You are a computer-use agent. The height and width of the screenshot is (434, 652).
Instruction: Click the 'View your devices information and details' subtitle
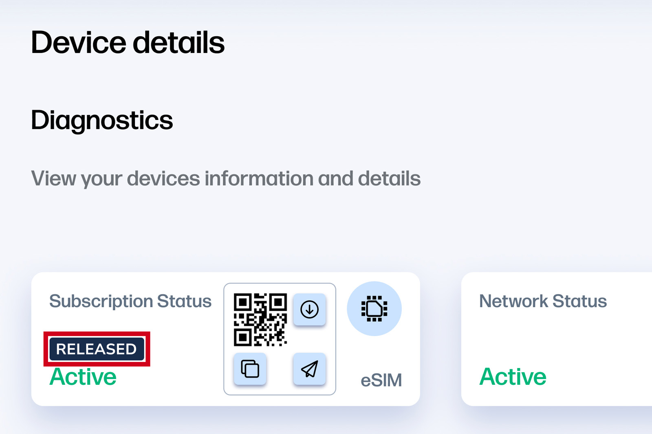tap(226, 179)
